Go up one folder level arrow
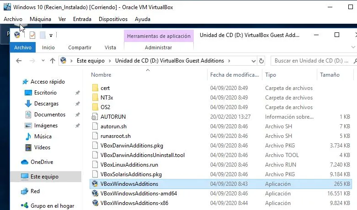The image size is (357, 210). pos(53,61)
